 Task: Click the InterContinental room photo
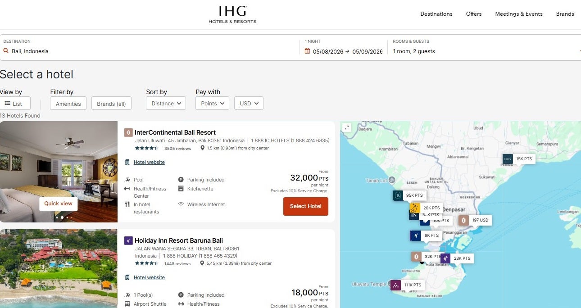click(x=59, y=172)
